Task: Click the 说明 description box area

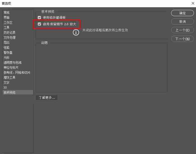Action: tap(101, 68)
